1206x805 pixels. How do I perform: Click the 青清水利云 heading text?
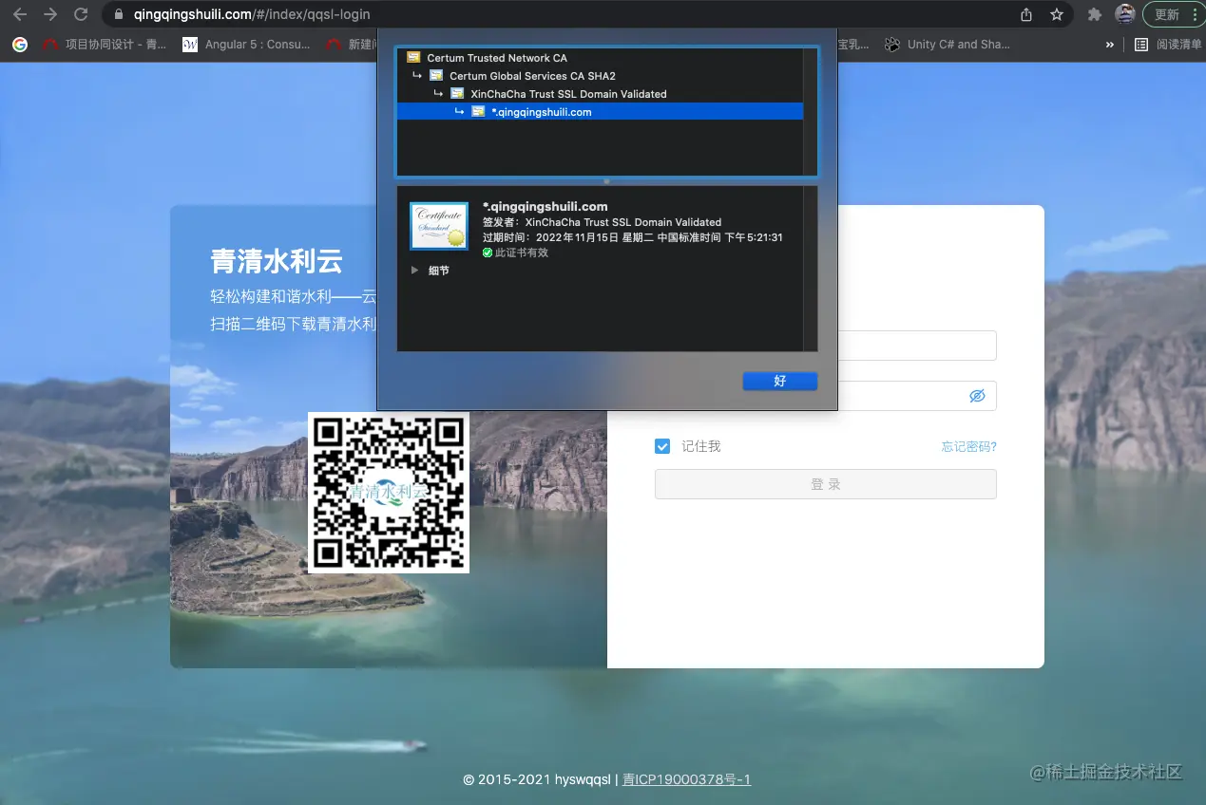tap(277, 261)
